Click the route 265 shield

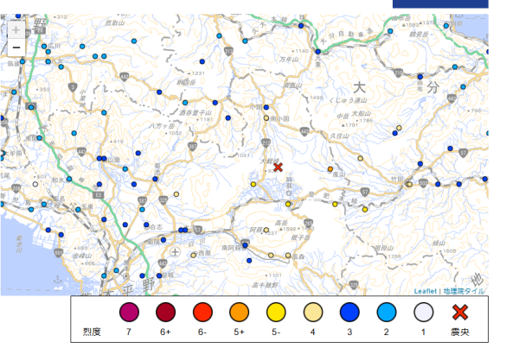point(308,223)
